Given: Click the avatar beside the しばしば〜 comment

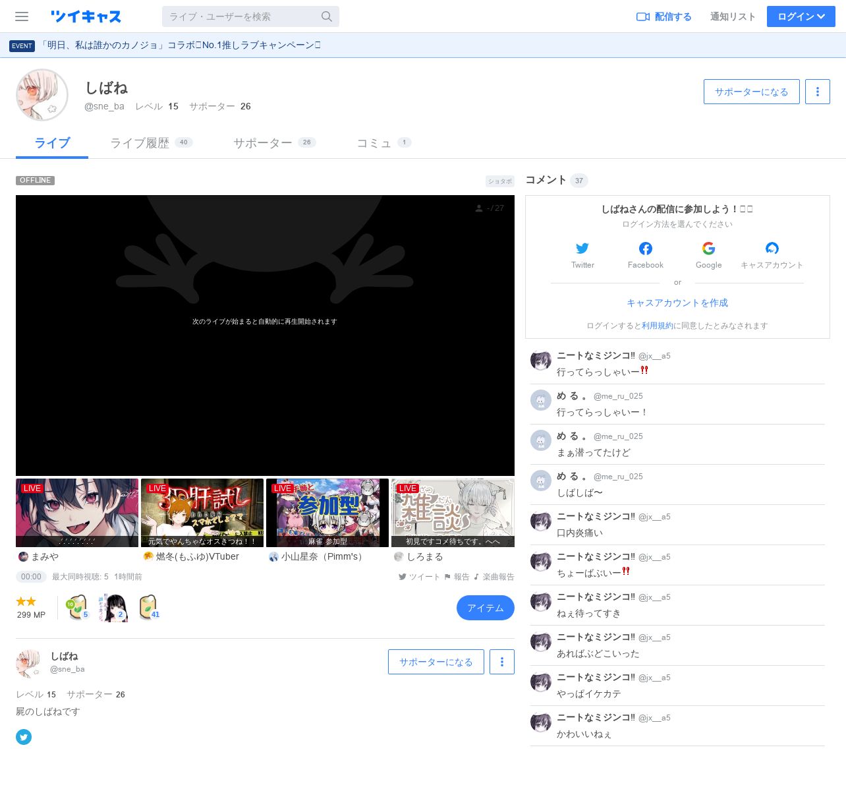Looking at the screenshot, I should [x=541, y=481].
